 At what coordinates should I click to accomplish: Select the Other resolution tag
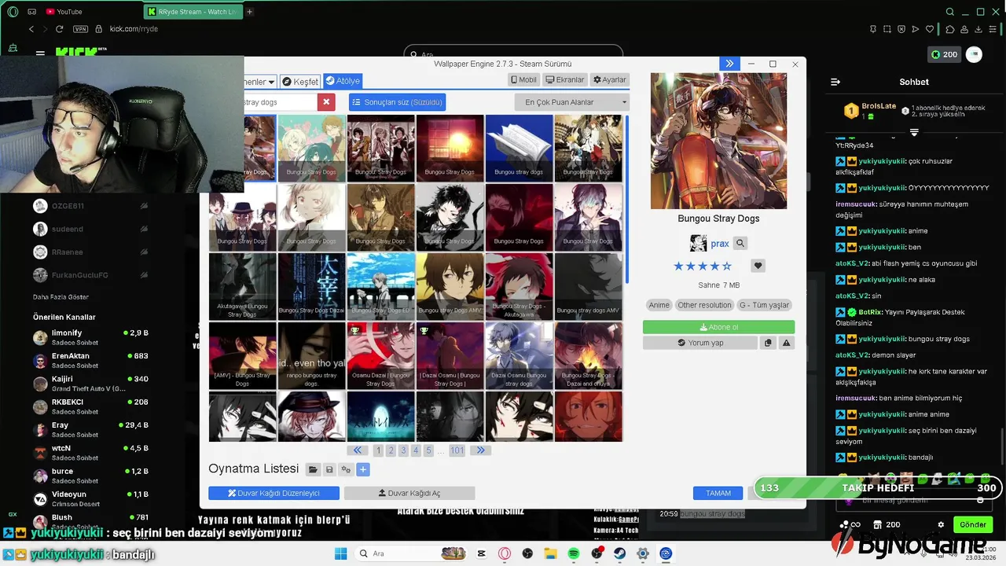(x=704, y=305)
